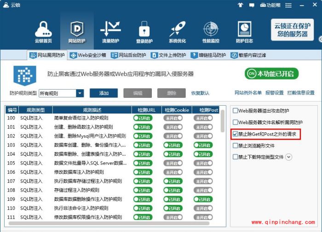
Task: Click the 删除 button
Action: (172, 93)
